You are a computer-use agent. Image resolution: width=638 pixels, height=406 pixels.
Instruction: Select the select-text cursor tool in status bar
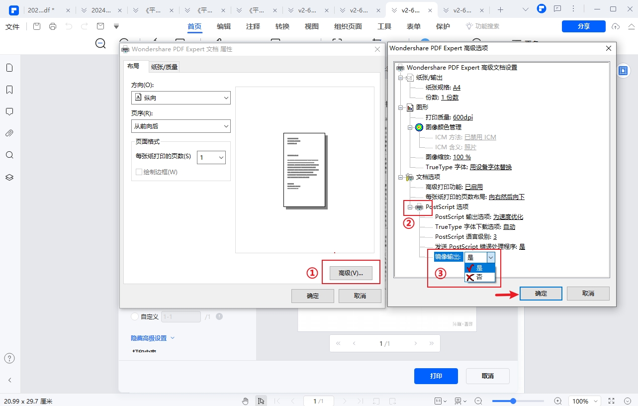pyautogui.click(x=261, y=401)
